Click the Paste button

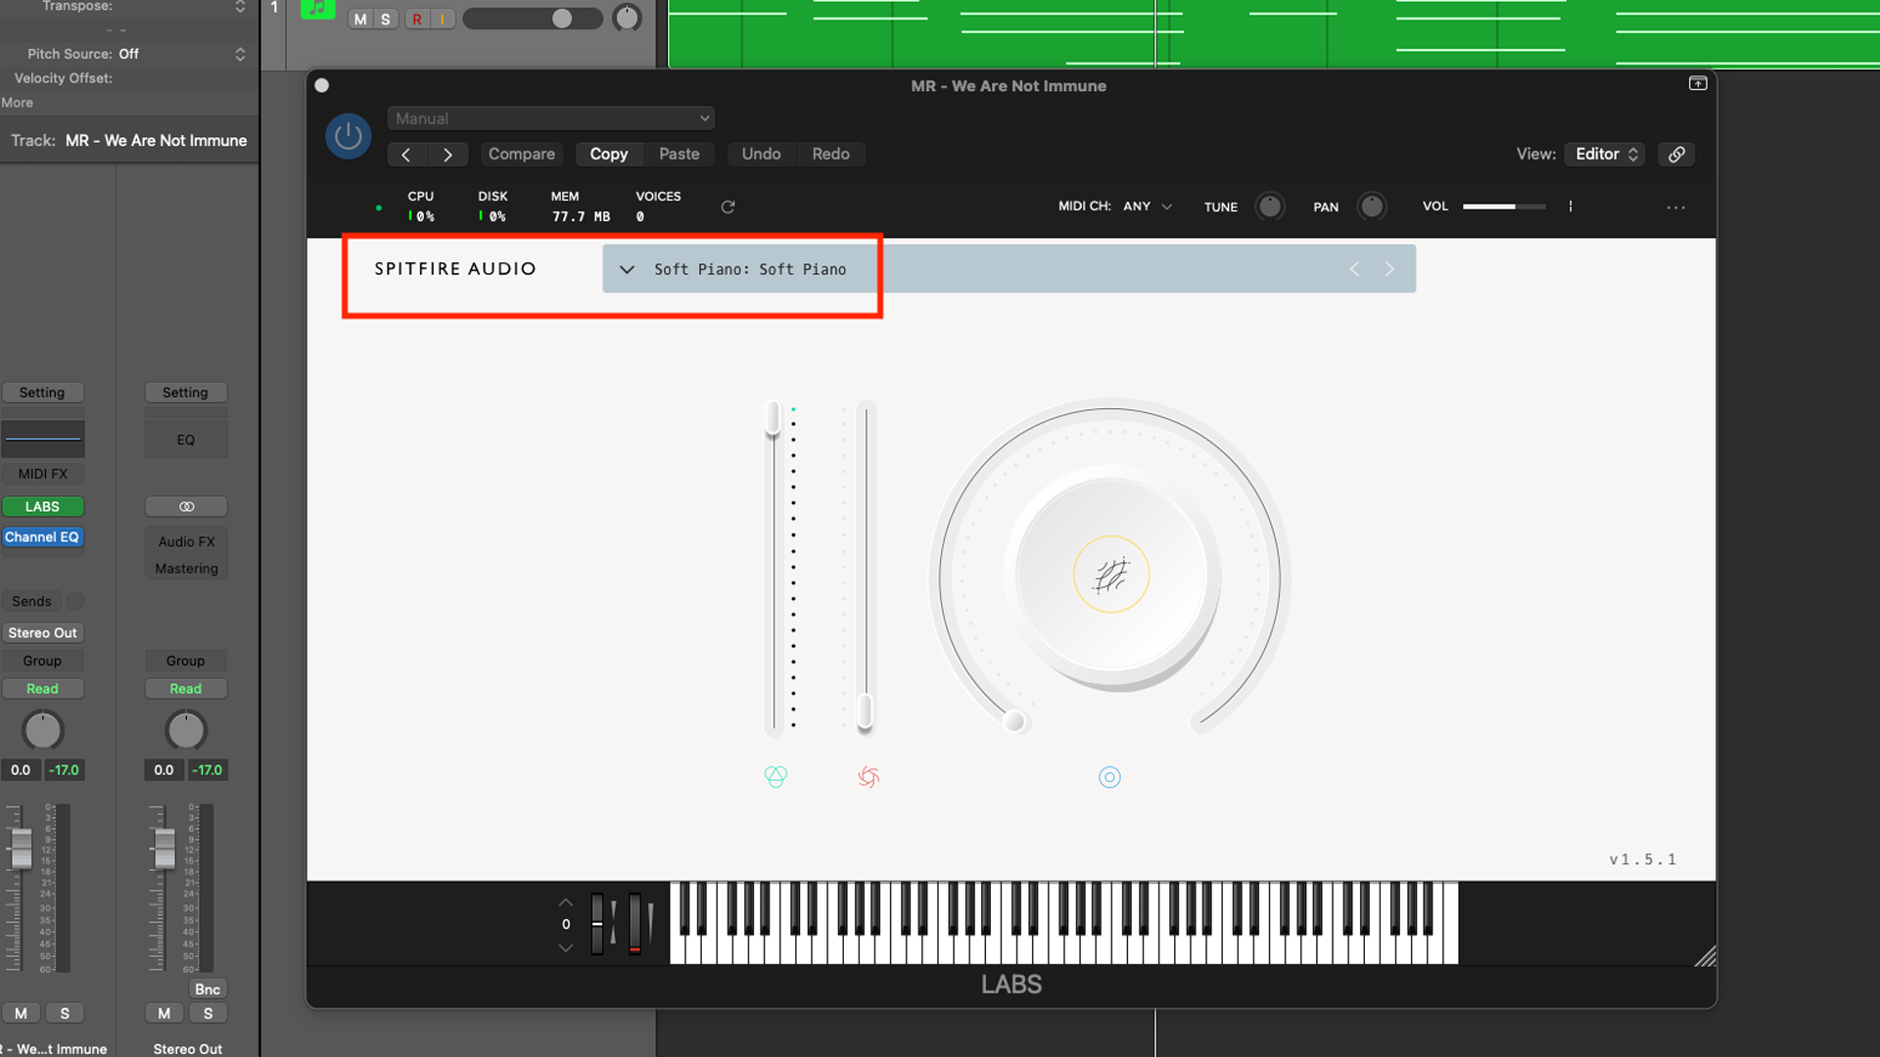pos(679,155)
